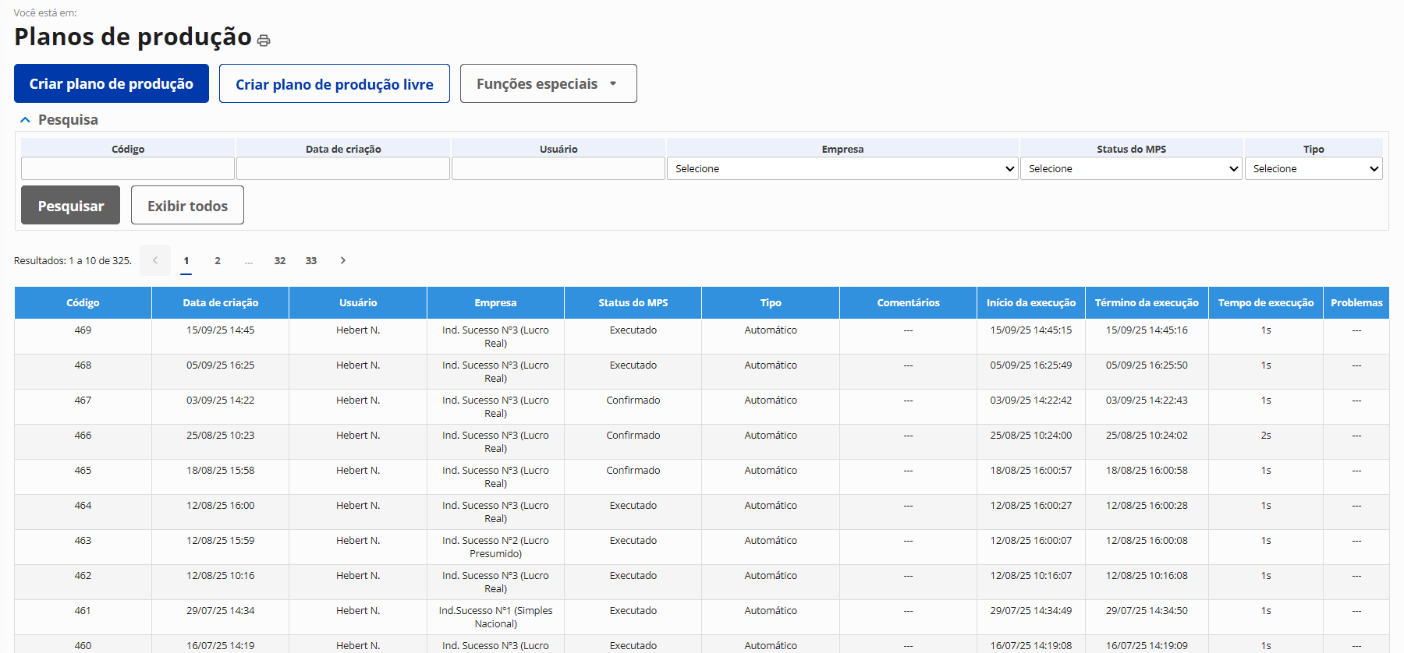Open the Funções especiais dropdown
Viewport: 1404px width, 653px height.
click(x=548, y=83)
